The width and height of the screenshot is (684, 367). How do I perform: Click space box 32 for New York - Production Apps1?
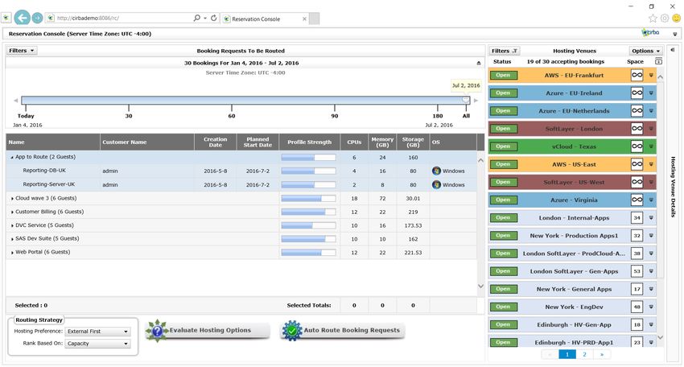(x=637, y=236)
